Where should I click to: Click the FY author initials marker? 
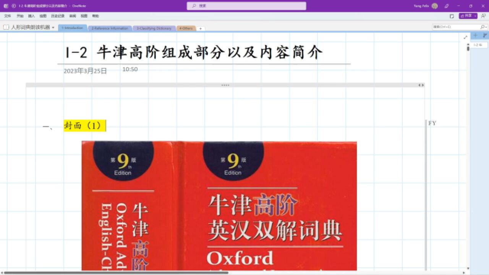pyautogui.click(x=432, y=123)
